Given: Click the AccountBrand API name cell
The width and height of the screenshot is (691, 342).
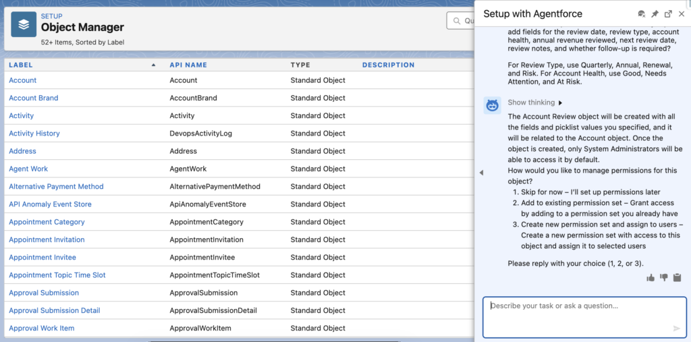Looking at the screenshot, I should 193,98.
